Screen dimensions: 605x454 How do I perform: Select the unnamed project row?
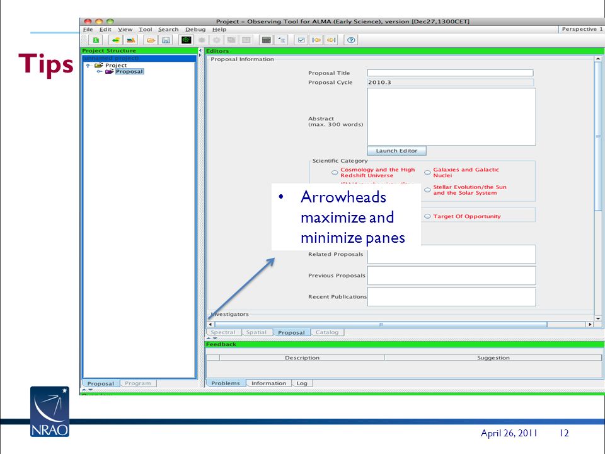pos(139,58)
